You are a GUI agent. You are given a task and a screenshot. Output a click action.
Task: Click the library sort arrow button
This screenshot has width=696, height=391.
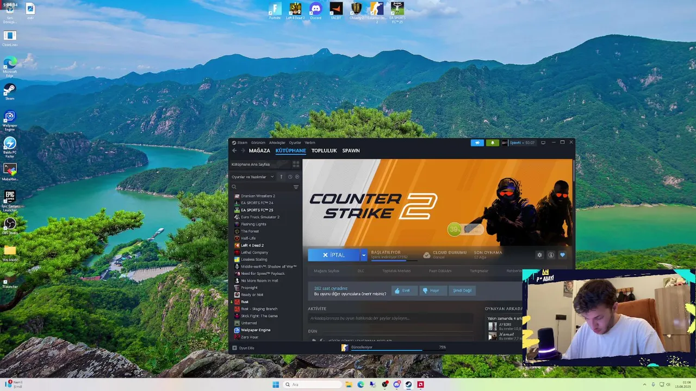tap(281, 176)
